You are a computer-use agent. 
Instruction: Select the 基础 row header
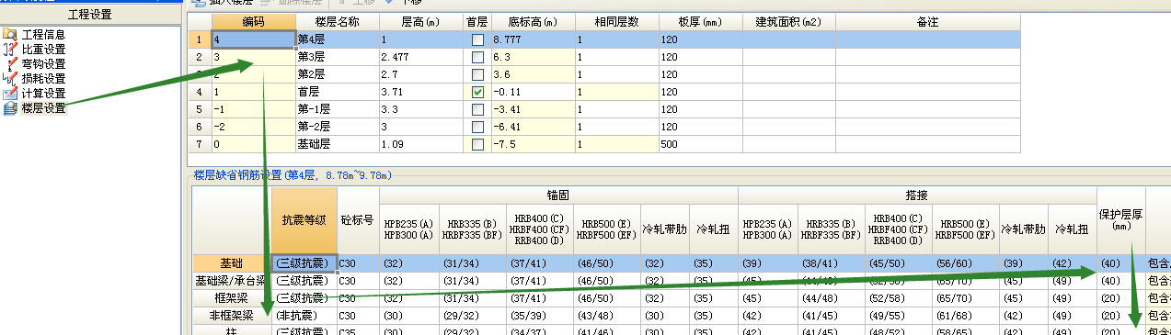pyautogui.click(x=232, y=263)
